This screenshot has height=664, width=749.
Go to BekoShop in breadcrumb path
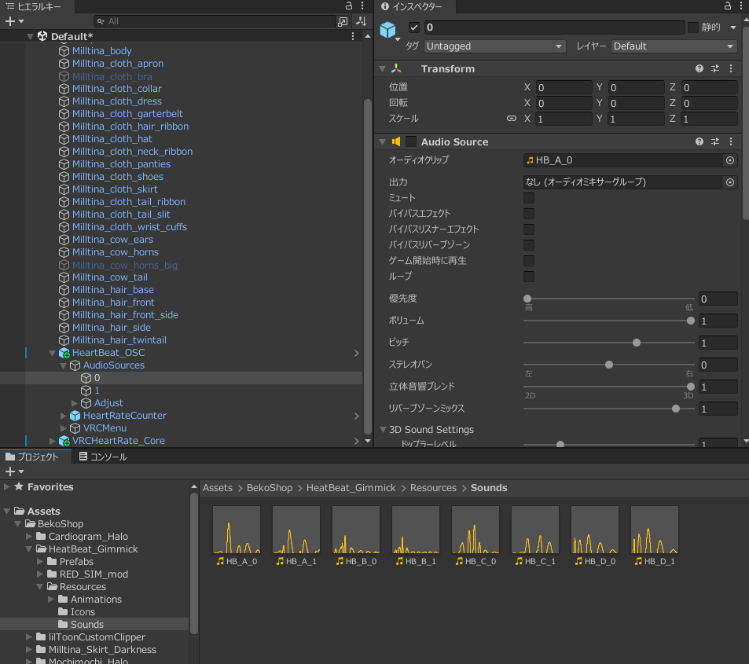(270, 488)
